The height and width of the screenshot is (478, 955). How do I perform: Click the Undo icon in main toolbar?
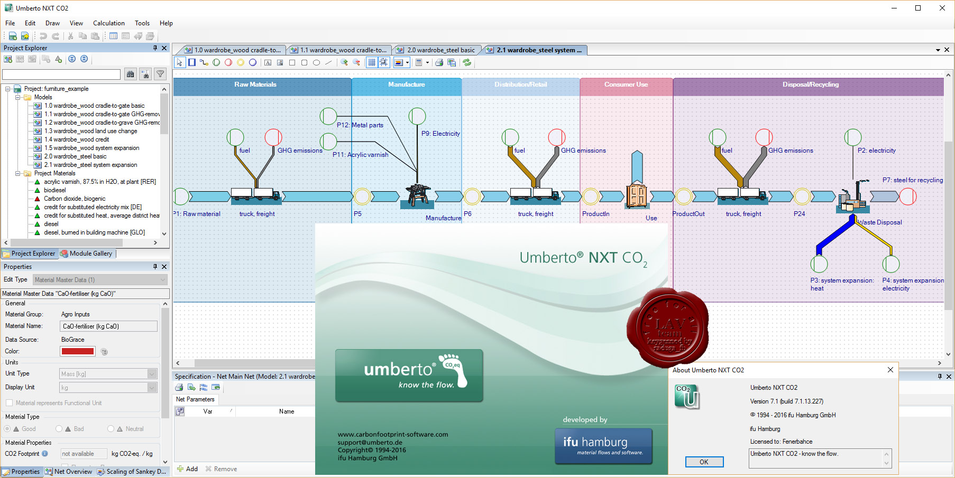[x=43, y=36]
